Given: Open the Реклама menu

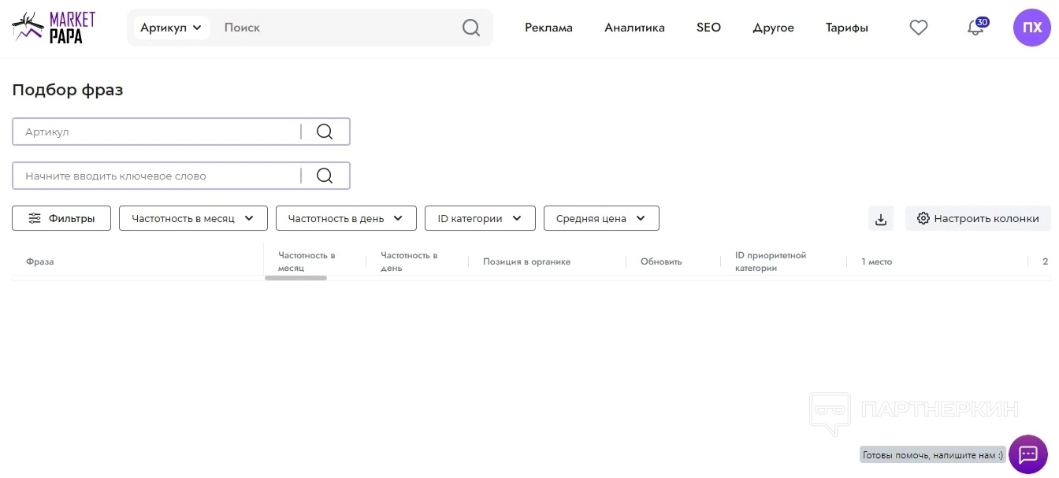Looking at the screenshot, I should tap(548, 28).
